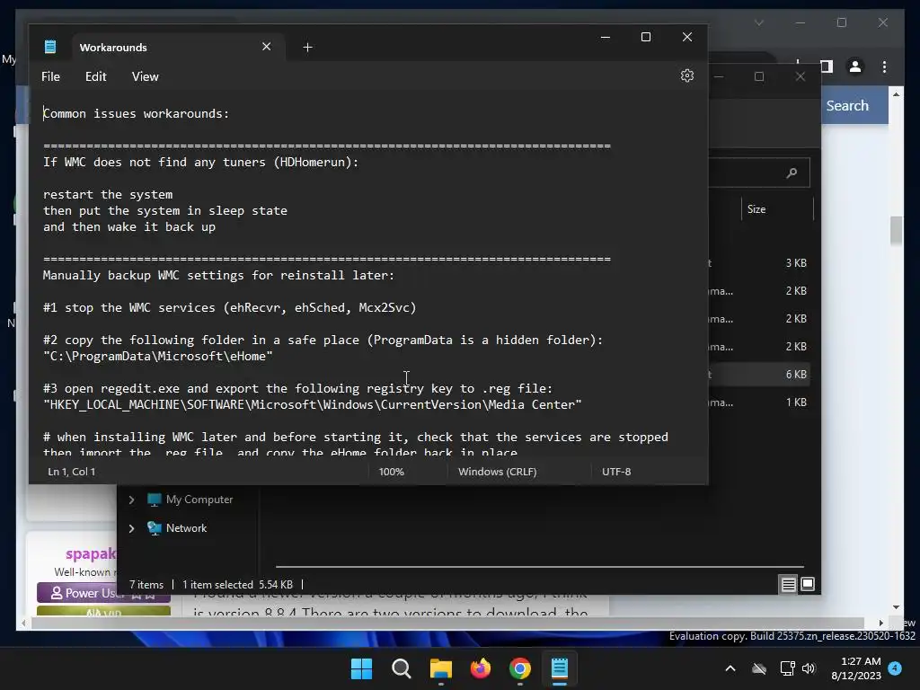Open the Windows Start menu
This screenshot has width=920, height=690.
(x=361, y=668)
